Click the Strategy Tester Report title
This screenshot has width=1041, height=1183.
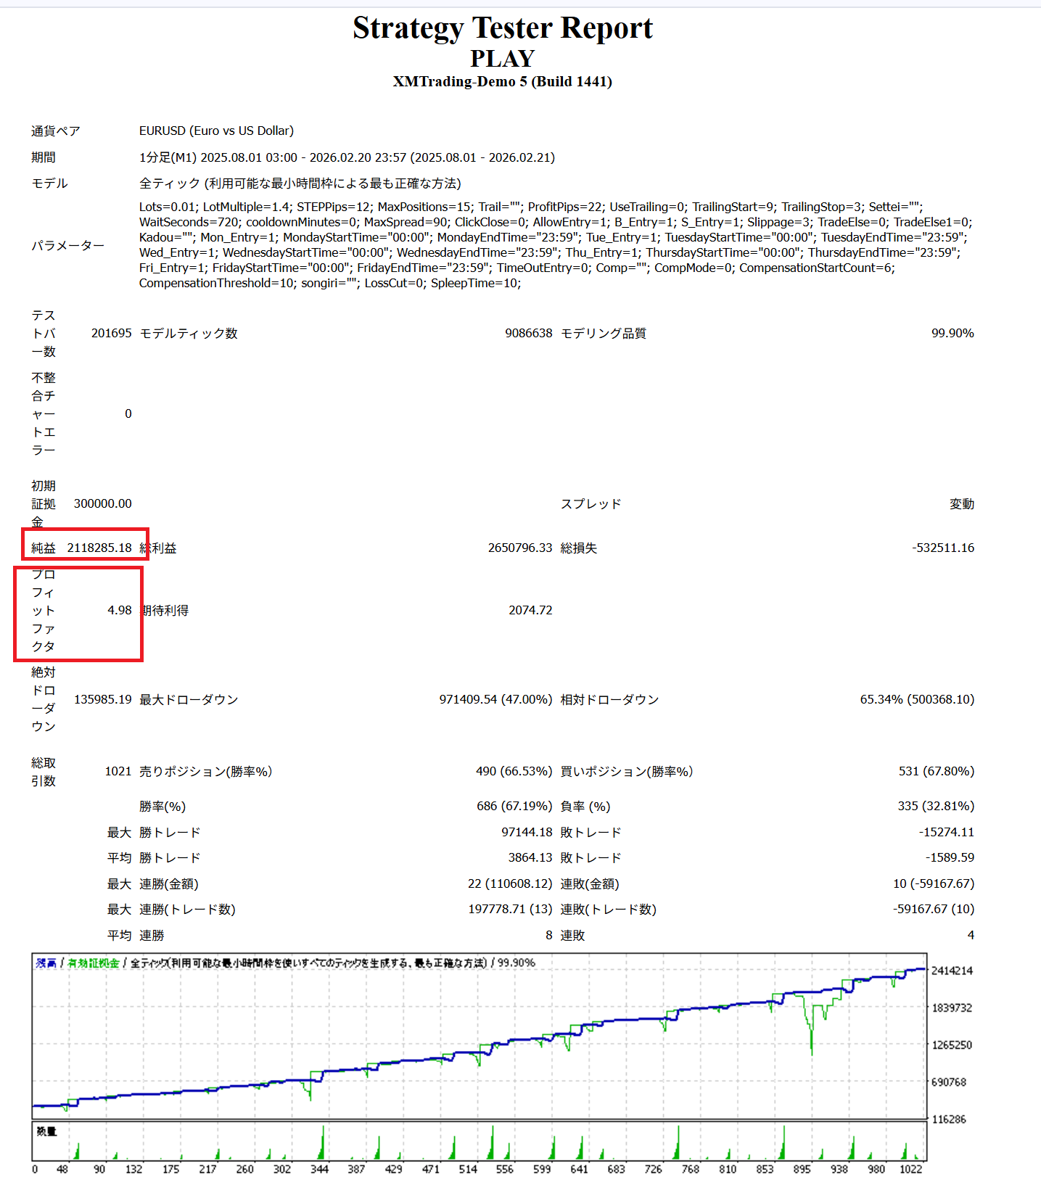(x=502, y=28)
